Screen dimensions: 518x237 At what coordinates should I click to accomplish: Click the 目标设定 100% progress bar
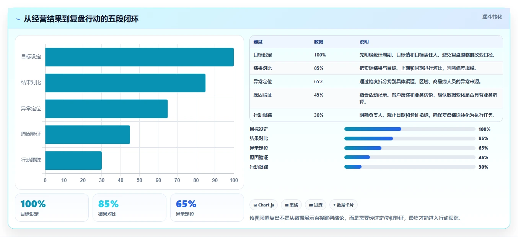pos(410,129)
